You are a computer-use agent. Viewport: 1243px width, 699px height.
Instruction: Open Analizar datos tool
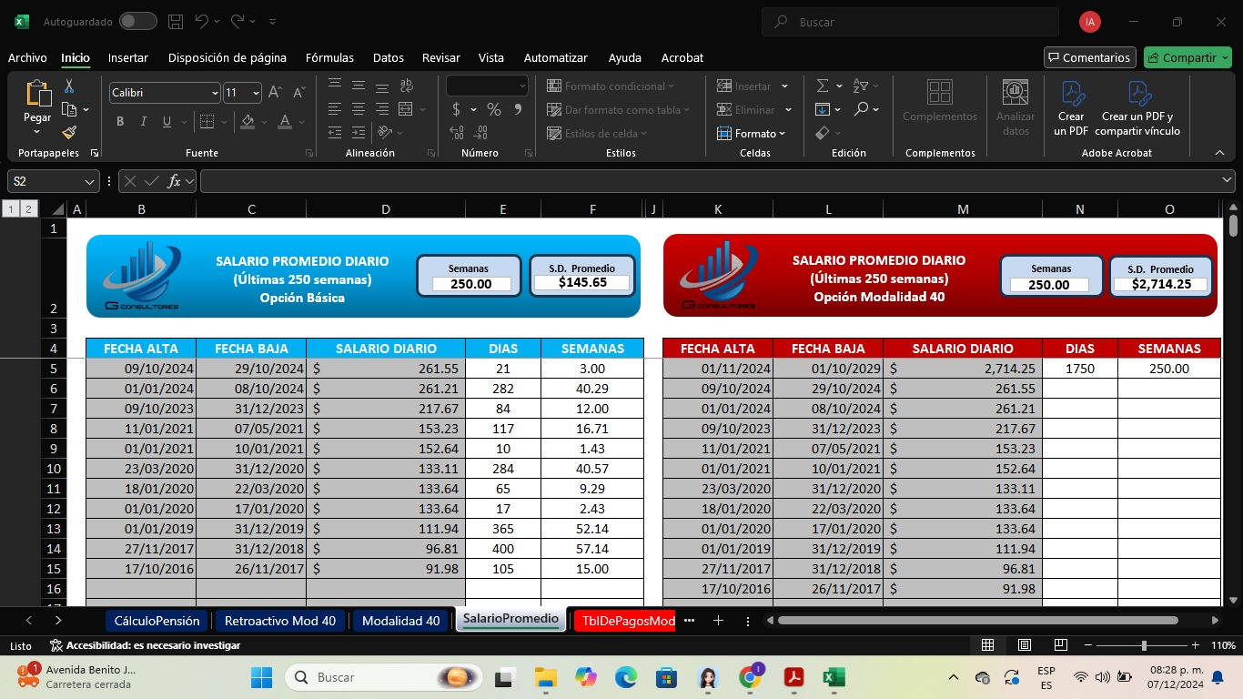[1016, 107]
